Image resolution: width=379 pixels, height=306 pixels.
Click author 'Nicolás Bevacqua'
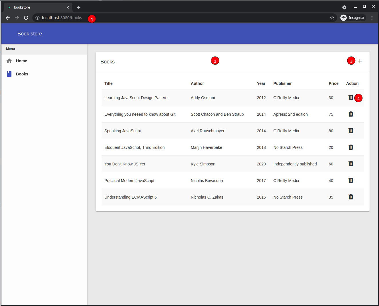point(207,181)
